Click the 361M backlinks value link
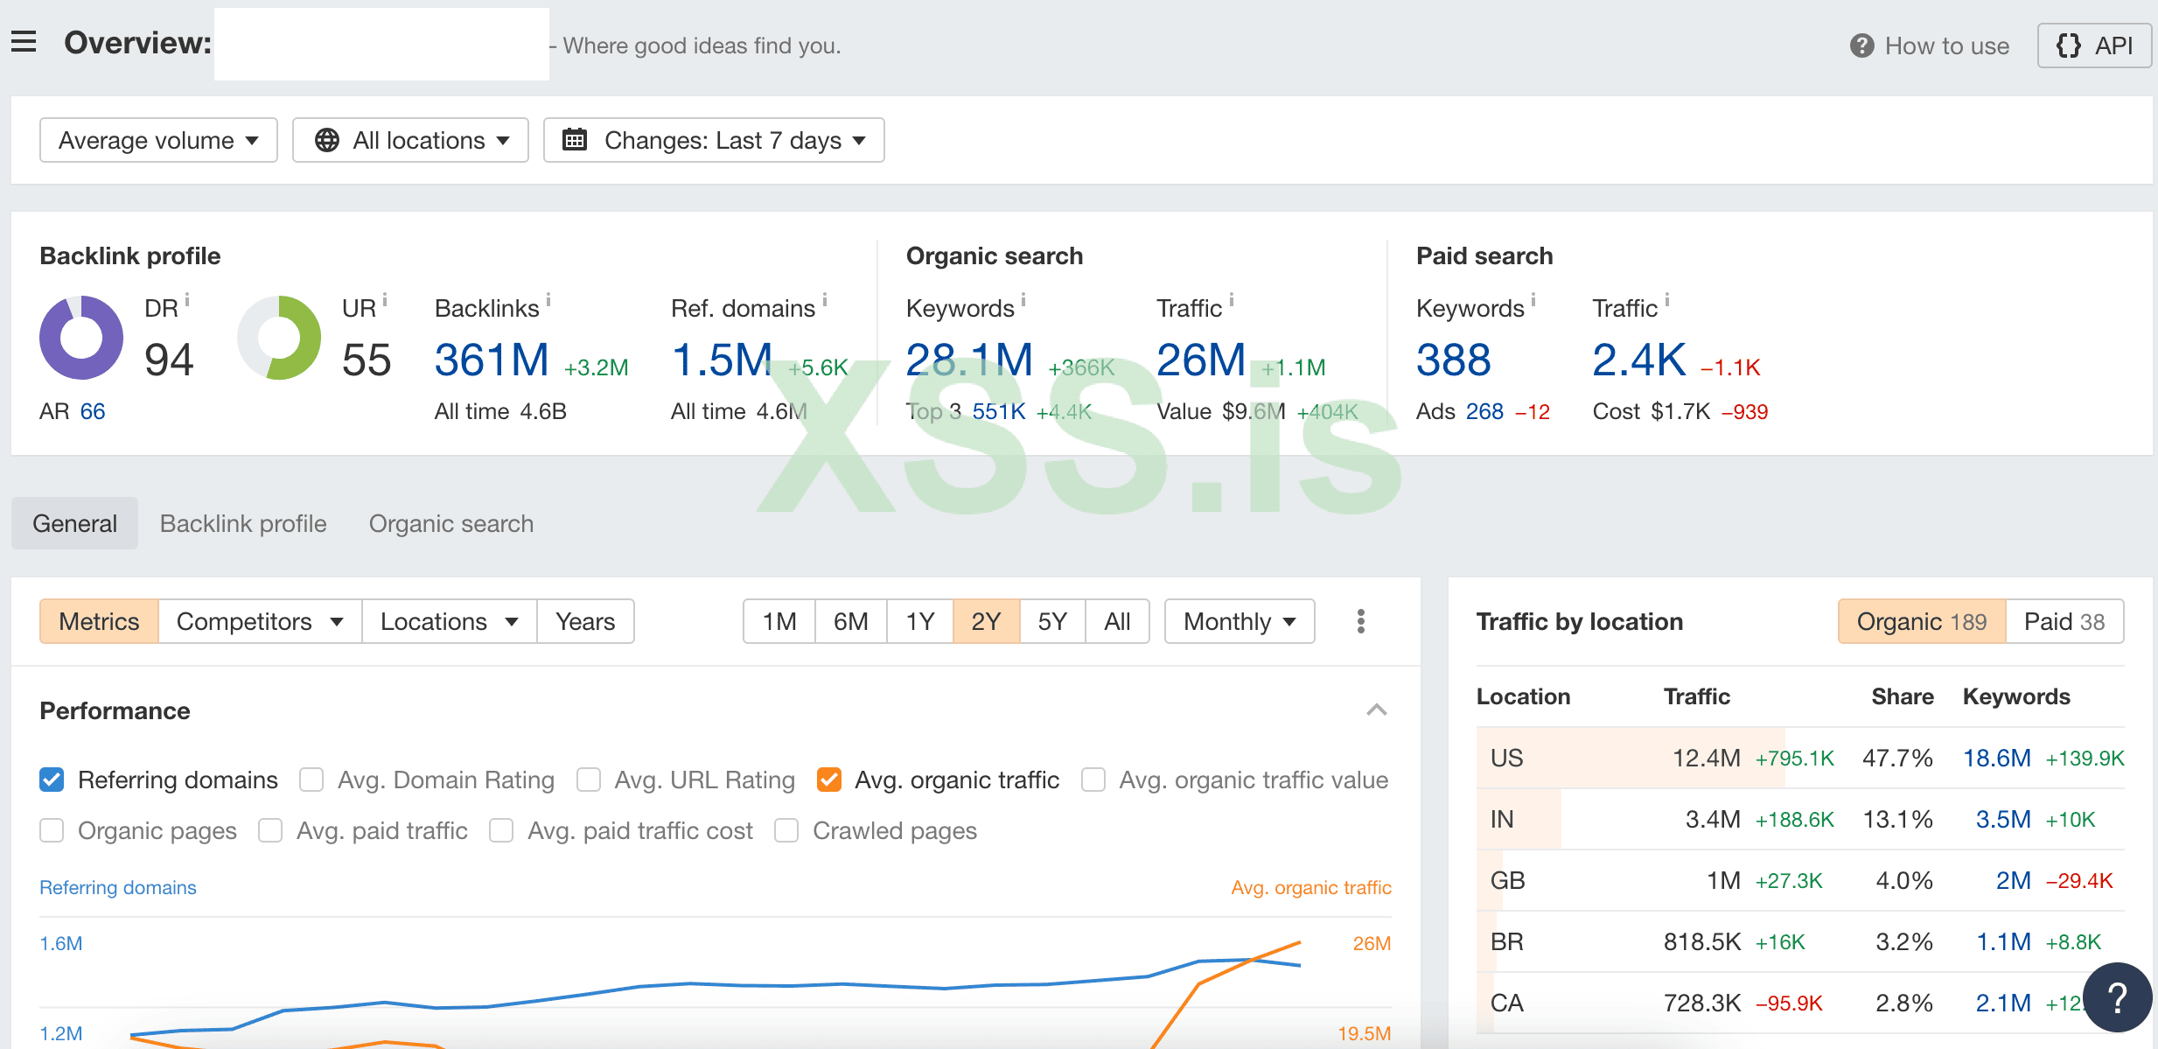Image resolution: width=2158 pixels, height=1049 pixels. (x=492, y=360)
